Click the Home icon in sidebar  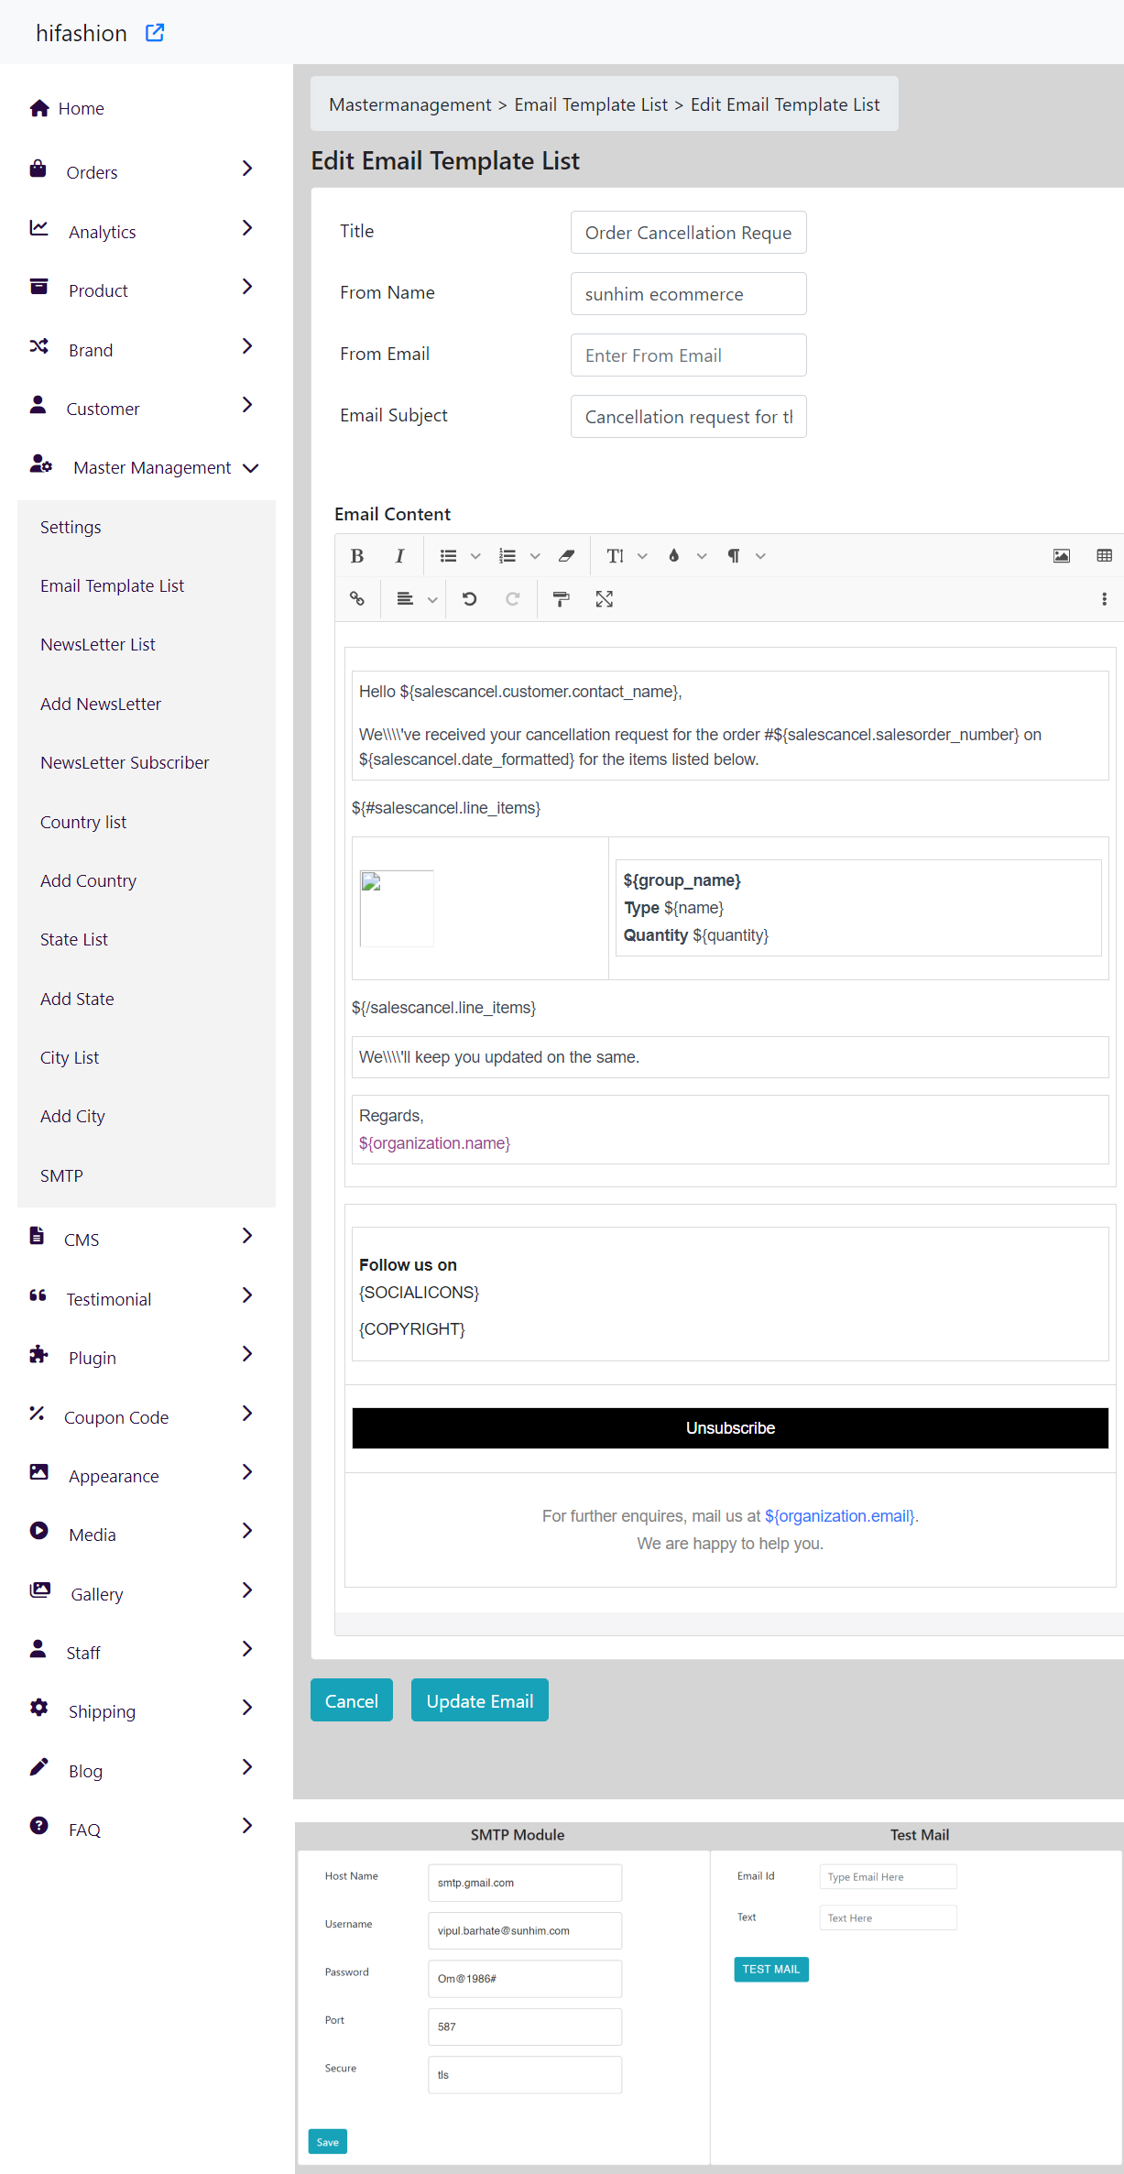(x=39, y=108)
